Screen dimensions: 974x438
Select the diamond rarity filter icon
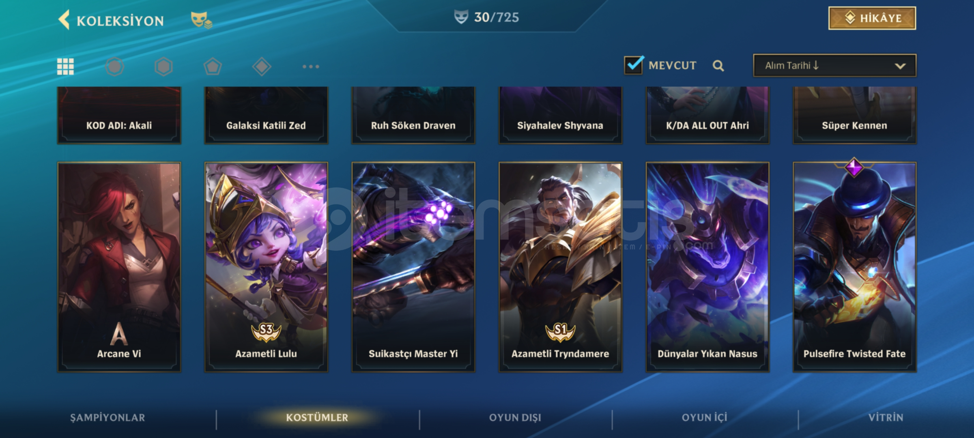(262, 67)
